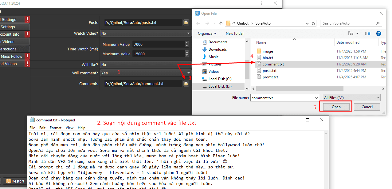Click the New folder button
392x189 pixels.
pyautogui.click(x=235, y=33)
